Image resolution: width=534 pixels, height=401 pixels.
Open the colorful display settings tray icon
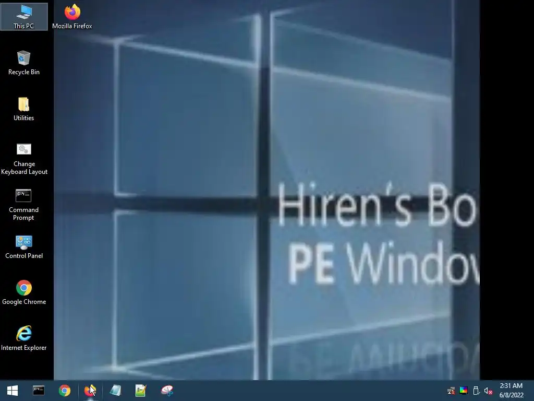pyautogui.click(x=464, y=391)
